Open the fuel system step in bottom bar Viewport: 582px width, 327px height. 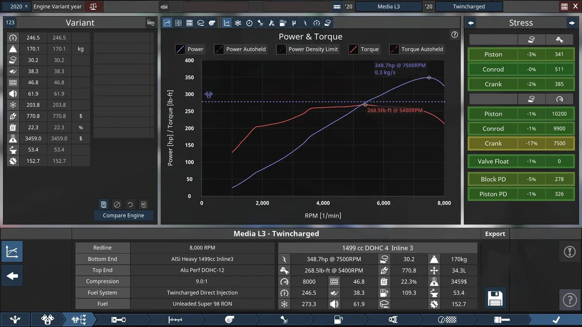(337, 320)
